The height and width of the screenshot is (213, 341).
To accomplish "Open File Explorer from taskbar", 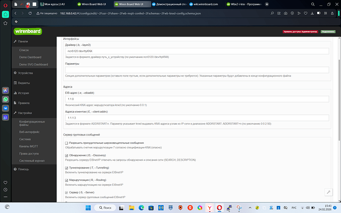I will (131, 208).
